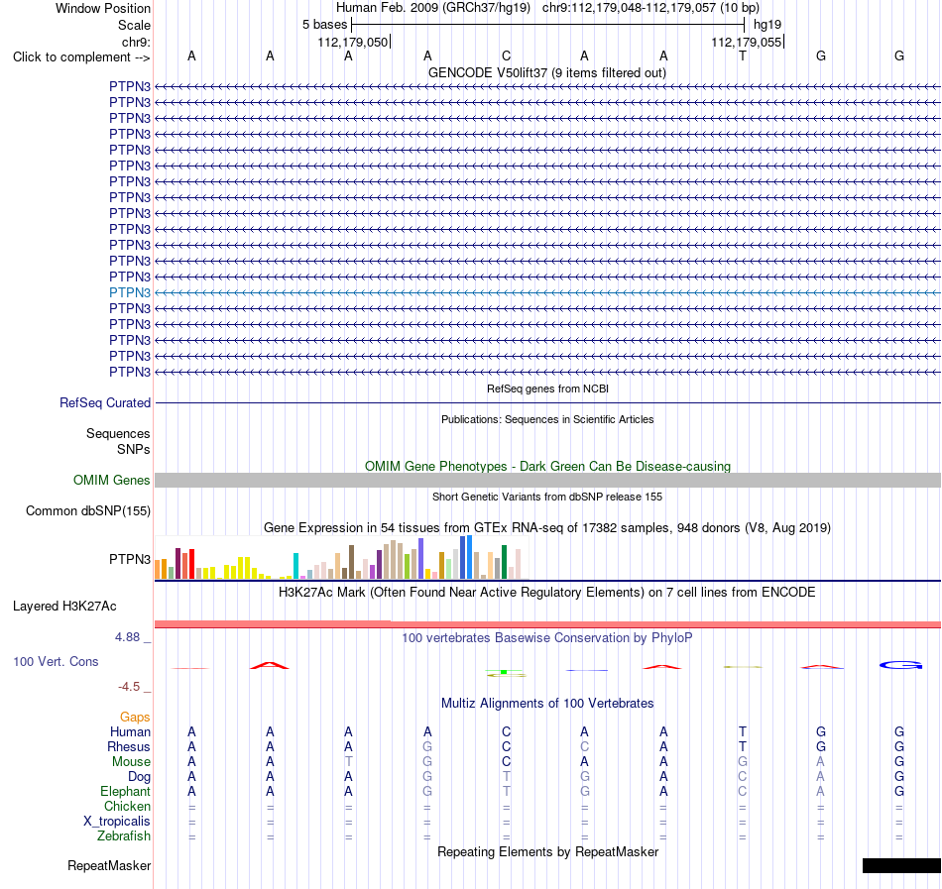This screenshot has height=889, width=942.
Task: Click the T base in the Rhesus alignment row
Action: (743, 746)
